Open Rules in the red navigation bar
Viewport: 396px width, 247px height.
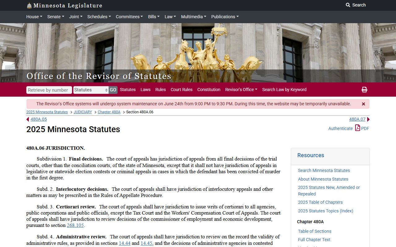(161, 90)
